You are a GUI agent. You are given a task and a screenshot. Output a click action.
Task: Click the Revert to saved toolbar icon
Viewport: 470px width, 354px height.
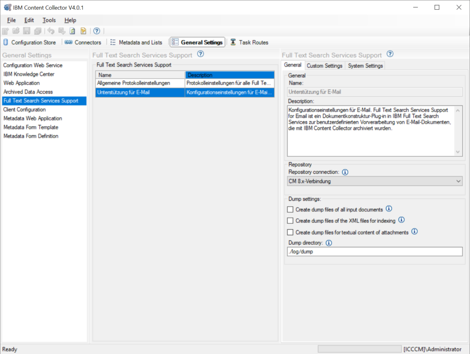(x=62, y=31)
